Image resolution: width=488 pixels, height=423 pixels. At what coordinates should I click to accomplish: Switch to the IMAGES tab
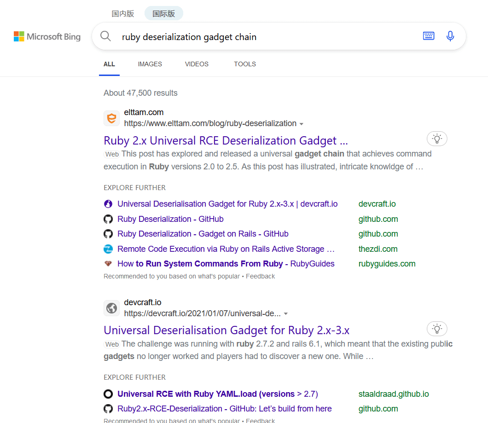(x=150, y=64)
